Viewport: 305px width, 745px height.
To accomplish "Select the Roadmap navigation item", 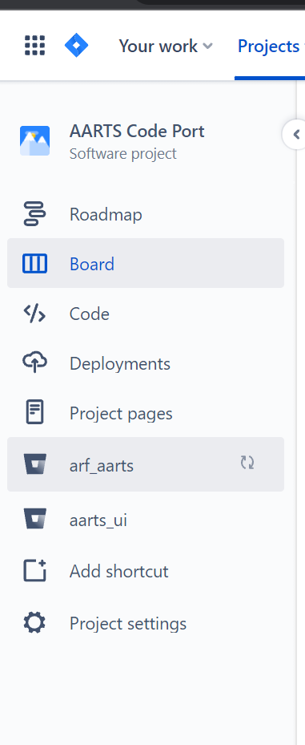I will 146,214.
